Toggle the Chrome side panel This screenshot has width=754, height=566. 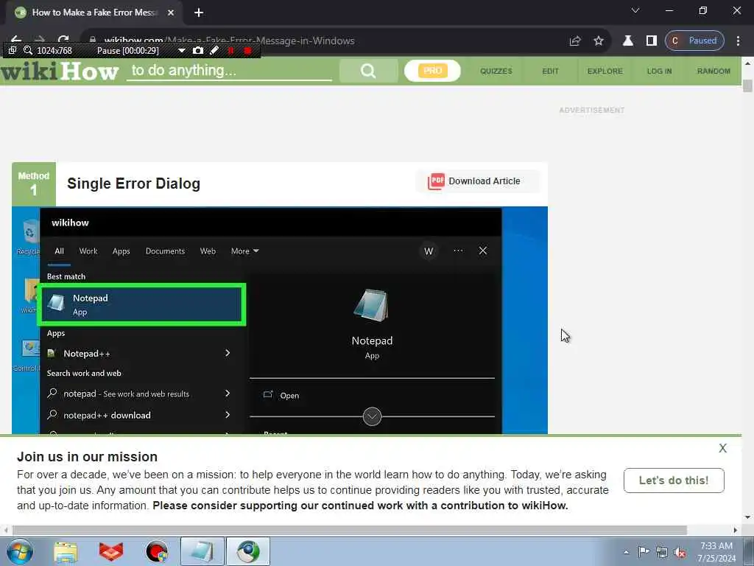tap(651, 41)
